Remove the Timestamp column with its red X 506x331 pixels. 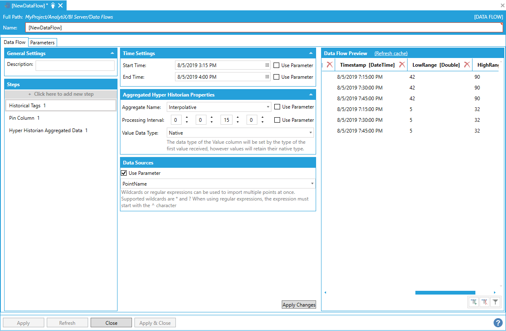point(402,65)
